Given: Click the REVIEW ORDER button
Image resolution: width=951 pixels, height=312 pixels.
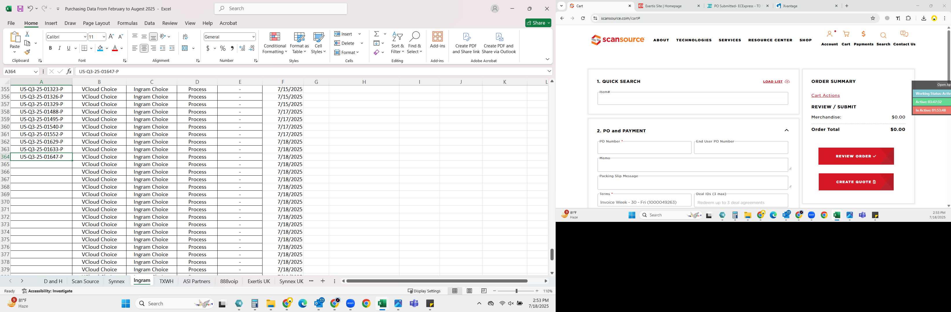Looking at the screenshot, I should (x=856, y=156).
